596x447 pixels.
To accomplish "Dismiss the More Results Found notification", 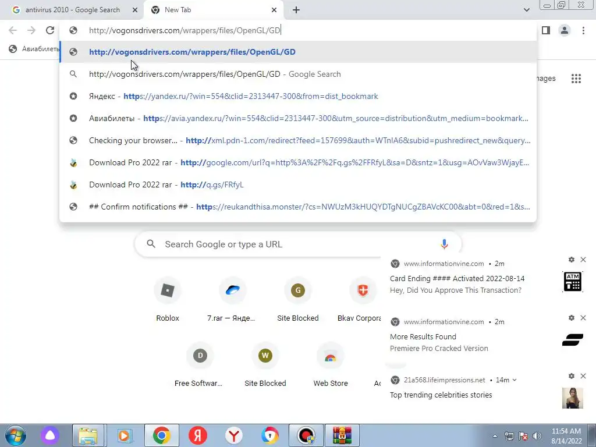I will [583, 318].
